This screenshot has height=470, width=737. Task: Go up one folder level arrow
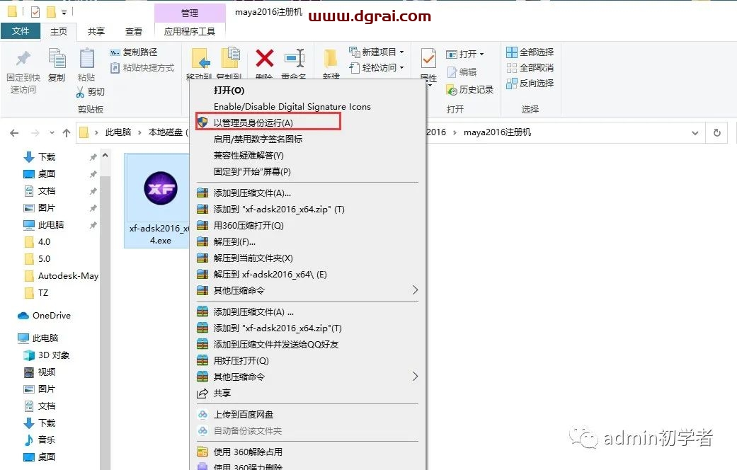coord(67,133)
